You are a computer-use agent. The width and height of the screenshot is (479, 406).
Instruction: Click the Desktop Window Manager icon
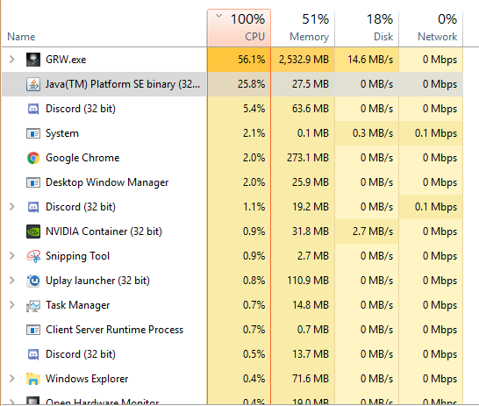coord(33,182)
